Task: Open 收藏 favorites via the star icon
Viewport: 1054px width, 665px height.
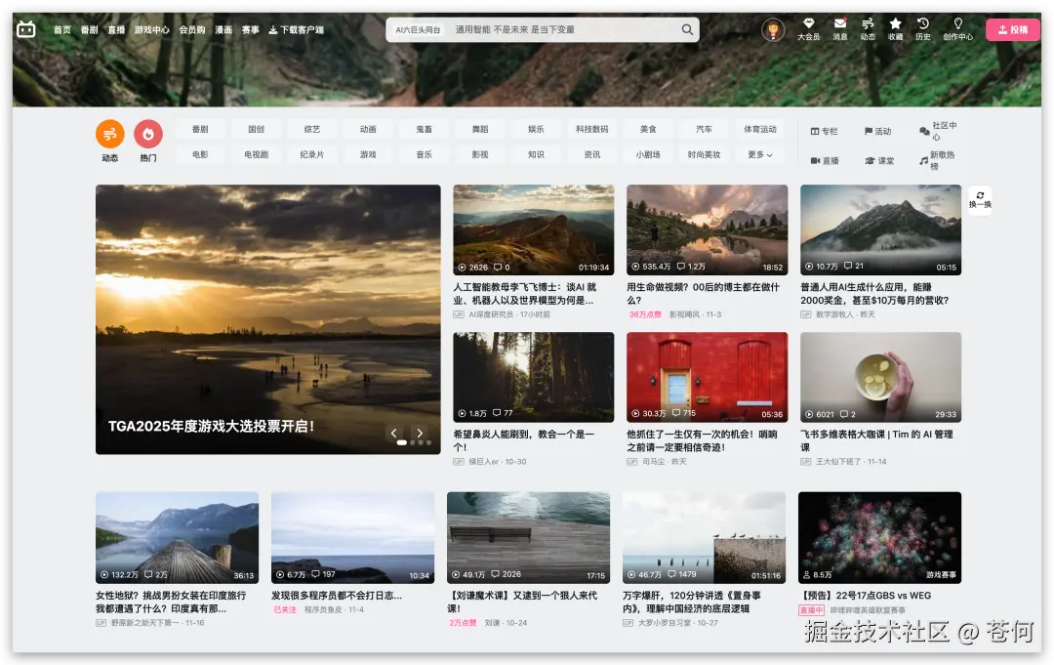Action: pos(895,22)
